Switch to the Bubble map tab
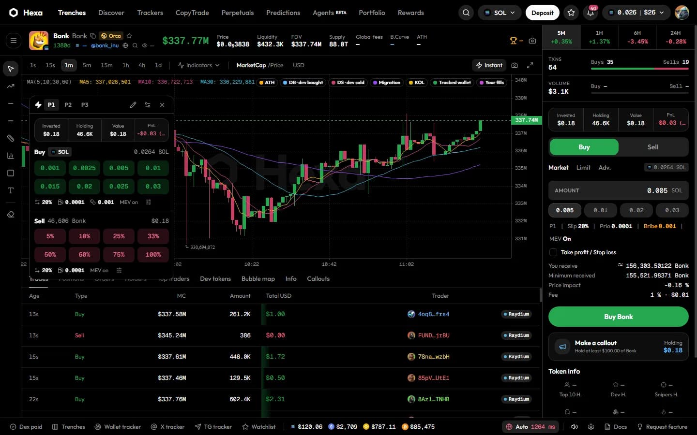 coord(258,279)
